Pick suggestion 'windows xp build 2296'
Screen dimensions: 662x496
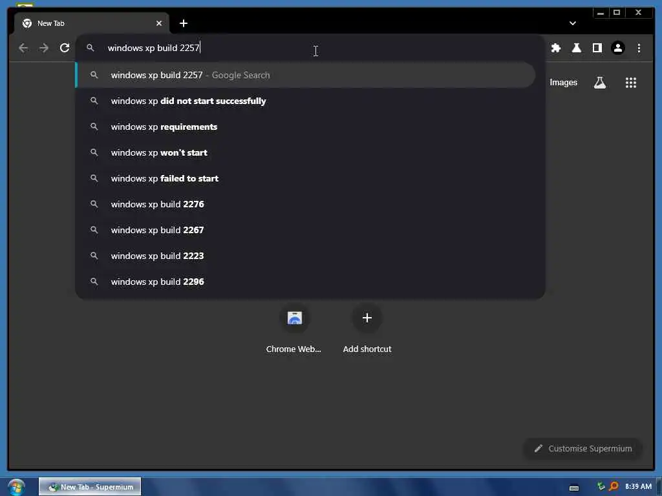[306, 282]
